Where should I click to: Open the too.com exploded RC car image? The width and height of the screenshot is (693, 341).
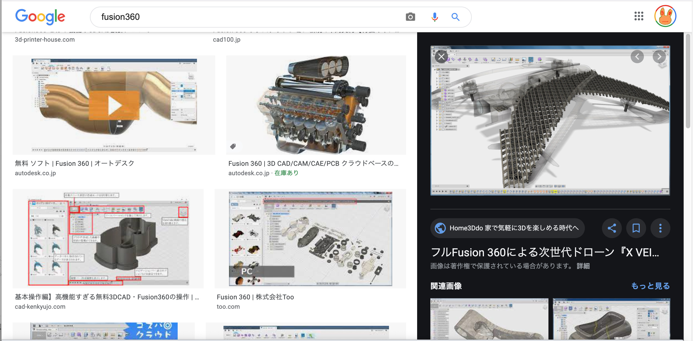pyautogui.click(x=310, y=239)
